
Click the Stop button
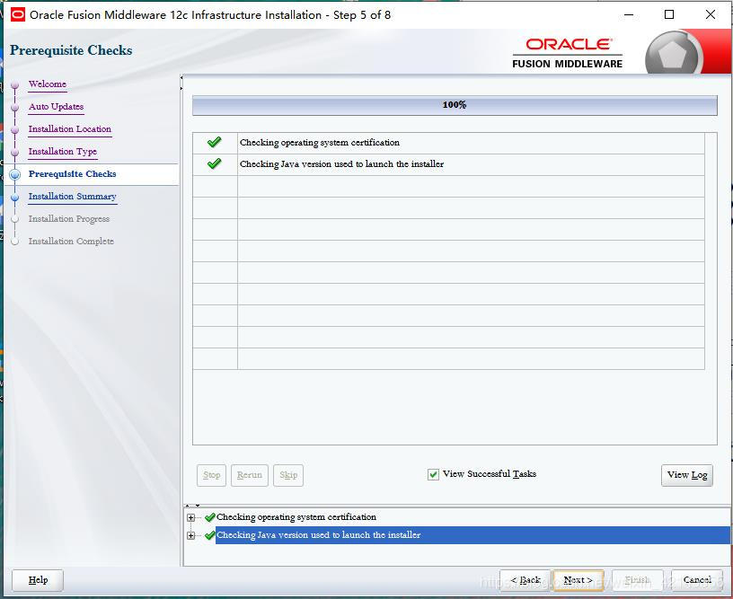click(x=211, y=475)
